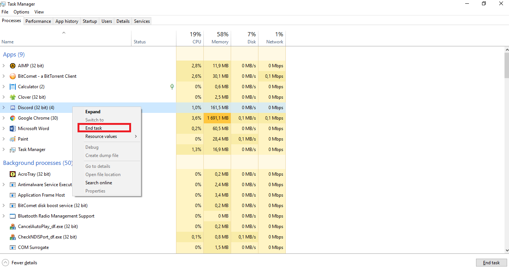Expand the Google Chrome process group
This screenshot has height=271, width=509.
tap(4, 118)
